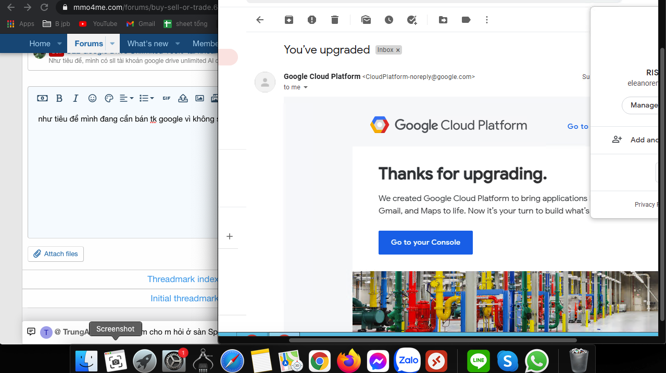Click the purple T user avatar
The height and width of the screenshot is (373, 666).
(46, 332)
